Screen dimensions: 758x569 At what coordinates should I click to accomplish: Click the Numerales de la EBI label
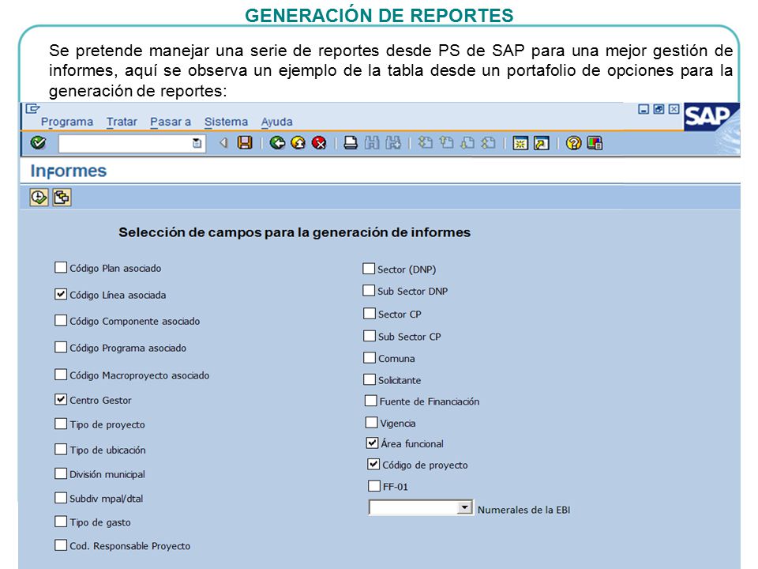pyautogui.click(x=524, y=510)
